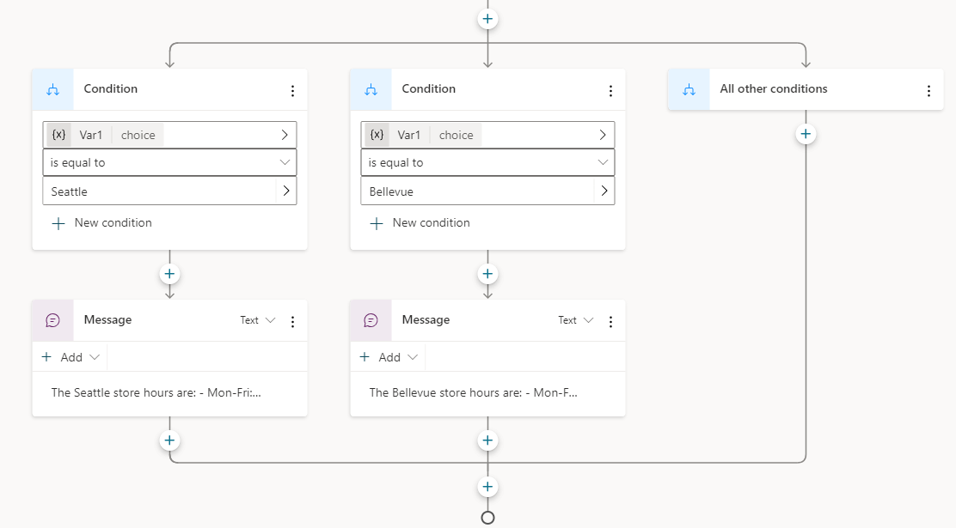Edit the Bellevue store hours message text
Screen dimensions: 956x528
coord(473,393)
